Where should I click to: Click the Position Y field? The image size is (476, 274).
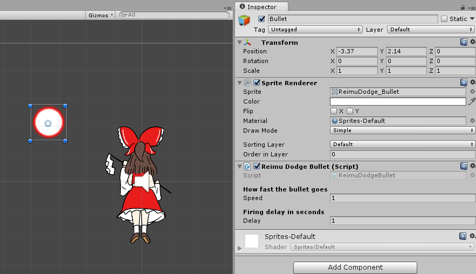(x=406, y=51)
